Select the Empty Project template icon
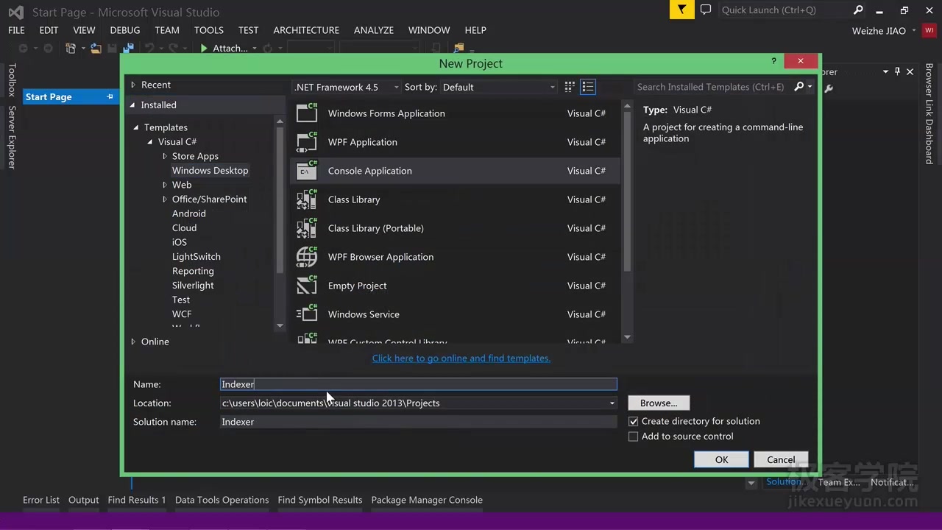 point(307,285)
